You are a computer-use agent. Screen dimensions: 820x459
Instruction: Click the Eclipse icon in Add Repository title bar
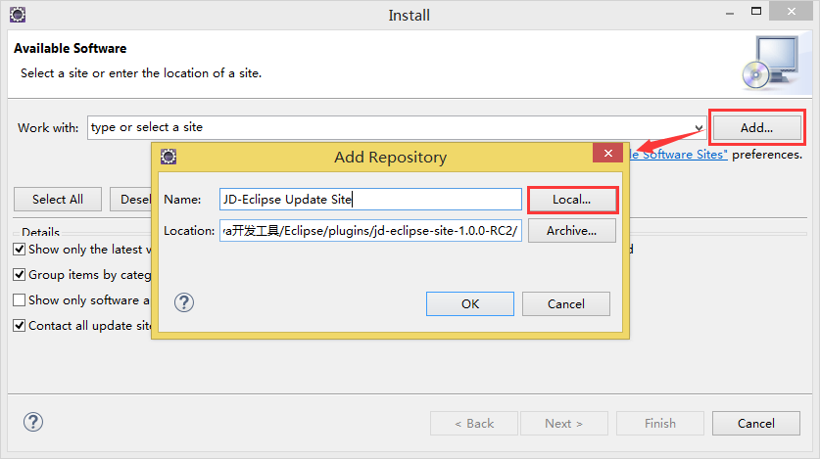click(168, 157)
